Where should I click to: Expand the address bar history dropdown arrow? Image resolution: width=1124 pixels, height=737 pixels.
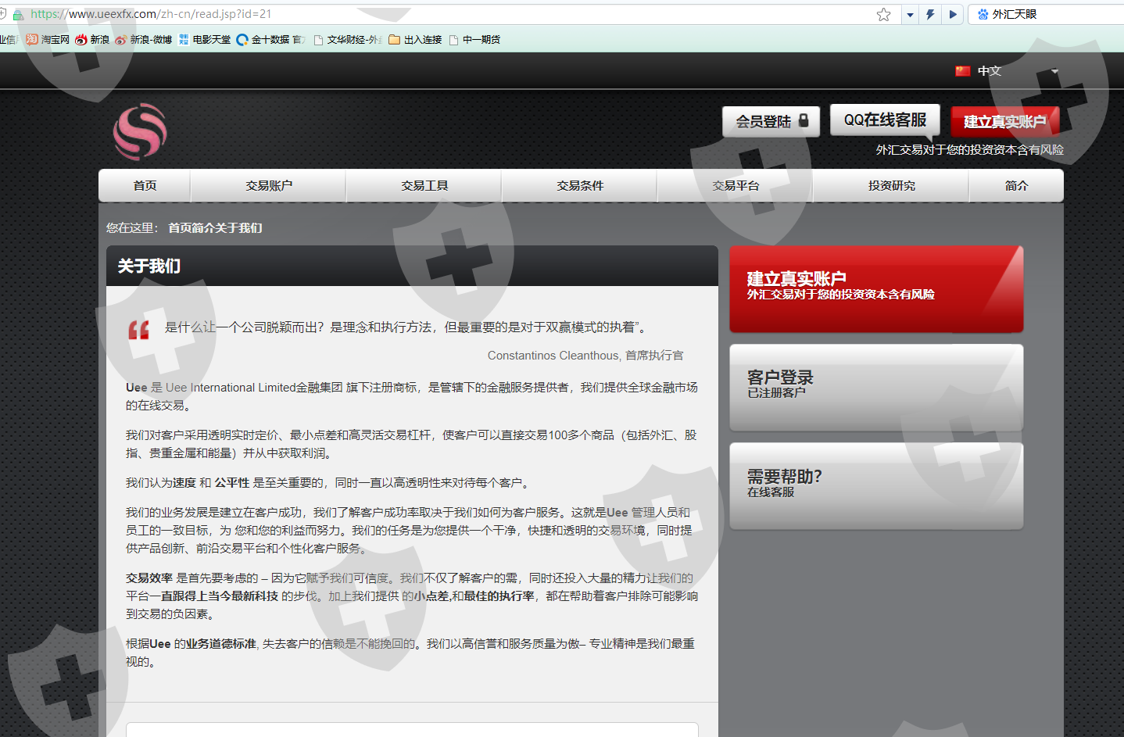[909, 14]
